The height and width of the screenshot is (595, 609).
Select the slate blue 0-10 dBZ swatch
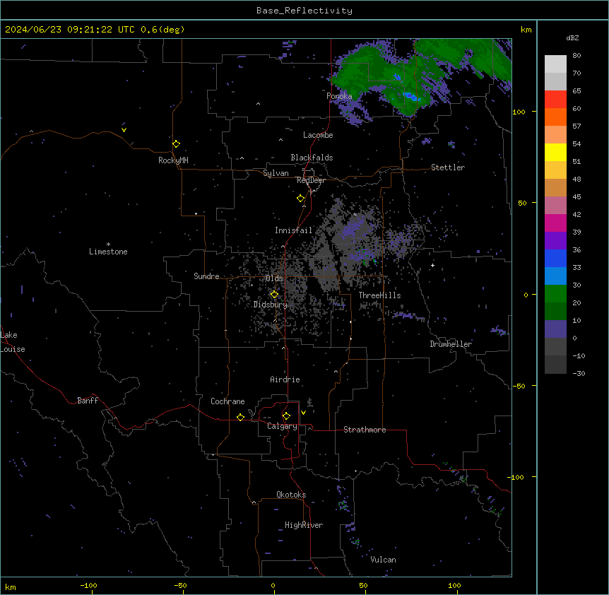pyautogui.click(x=555, y=329)
